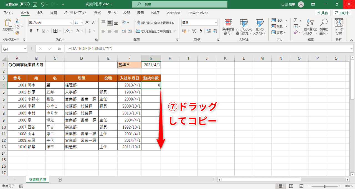Click the コメント (Comments) button
Screen dimensions: 355x189
point(343,13)
